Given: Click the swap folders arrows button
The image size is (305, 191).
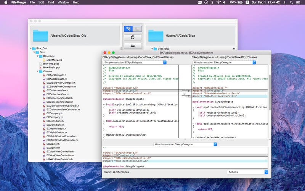Looking at the screenshot, I should pyautogui.click(x=133, y=46).
